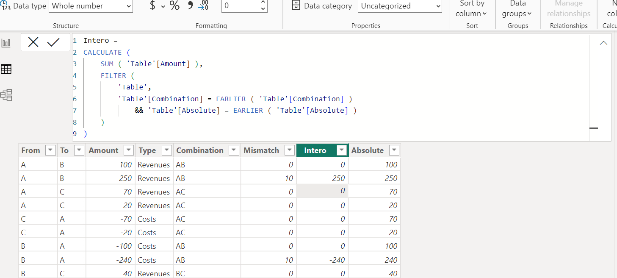Open the Data category Uncategorized dropdown
Screen dimensions: 617x278
(400, 6)
